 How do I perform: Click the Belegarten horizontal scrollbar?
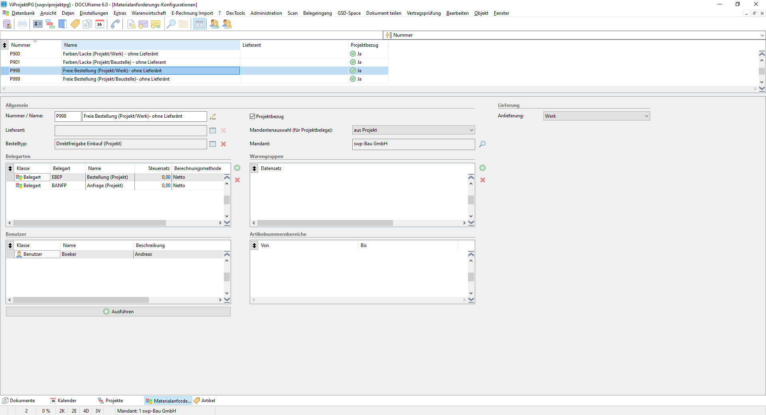click(x=89, y=223)
